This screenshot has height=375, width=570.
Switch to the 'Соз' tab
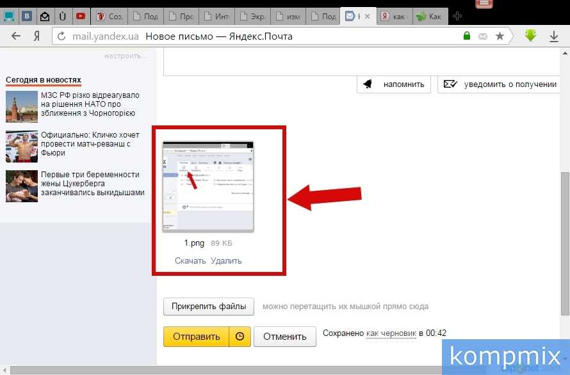(109, 17)
